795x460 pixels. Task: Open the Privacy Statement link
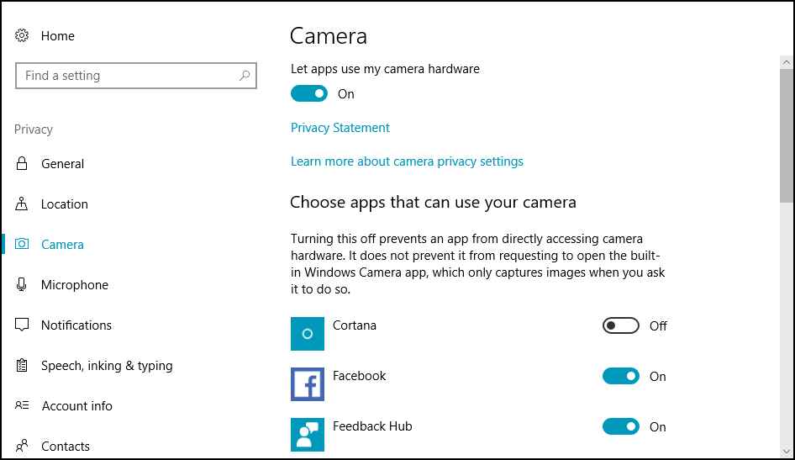tap(340, 128)
